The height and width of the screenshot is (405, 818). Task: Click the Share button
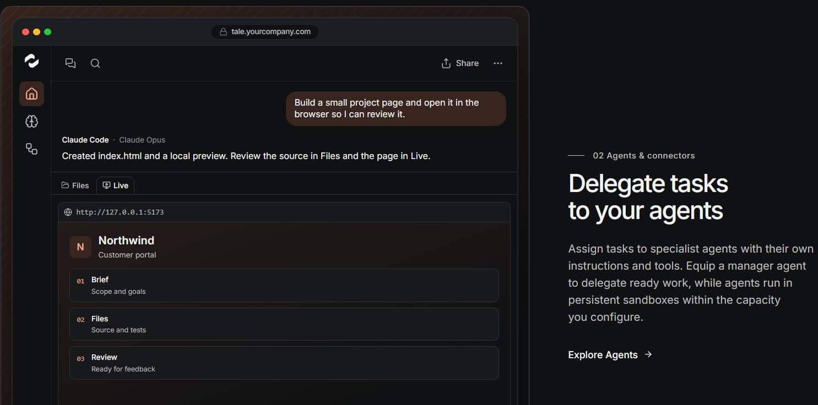point(460,63)
